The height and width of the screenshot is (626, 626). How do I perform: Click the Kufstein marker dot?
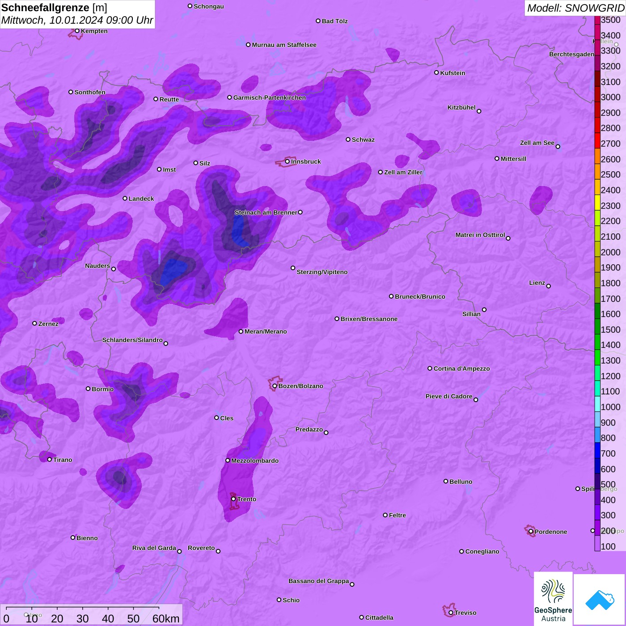coord(436,72)
